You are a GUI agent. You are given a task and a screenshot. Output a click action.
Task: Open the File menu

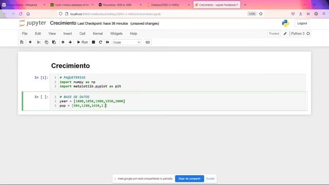point(25,33)
